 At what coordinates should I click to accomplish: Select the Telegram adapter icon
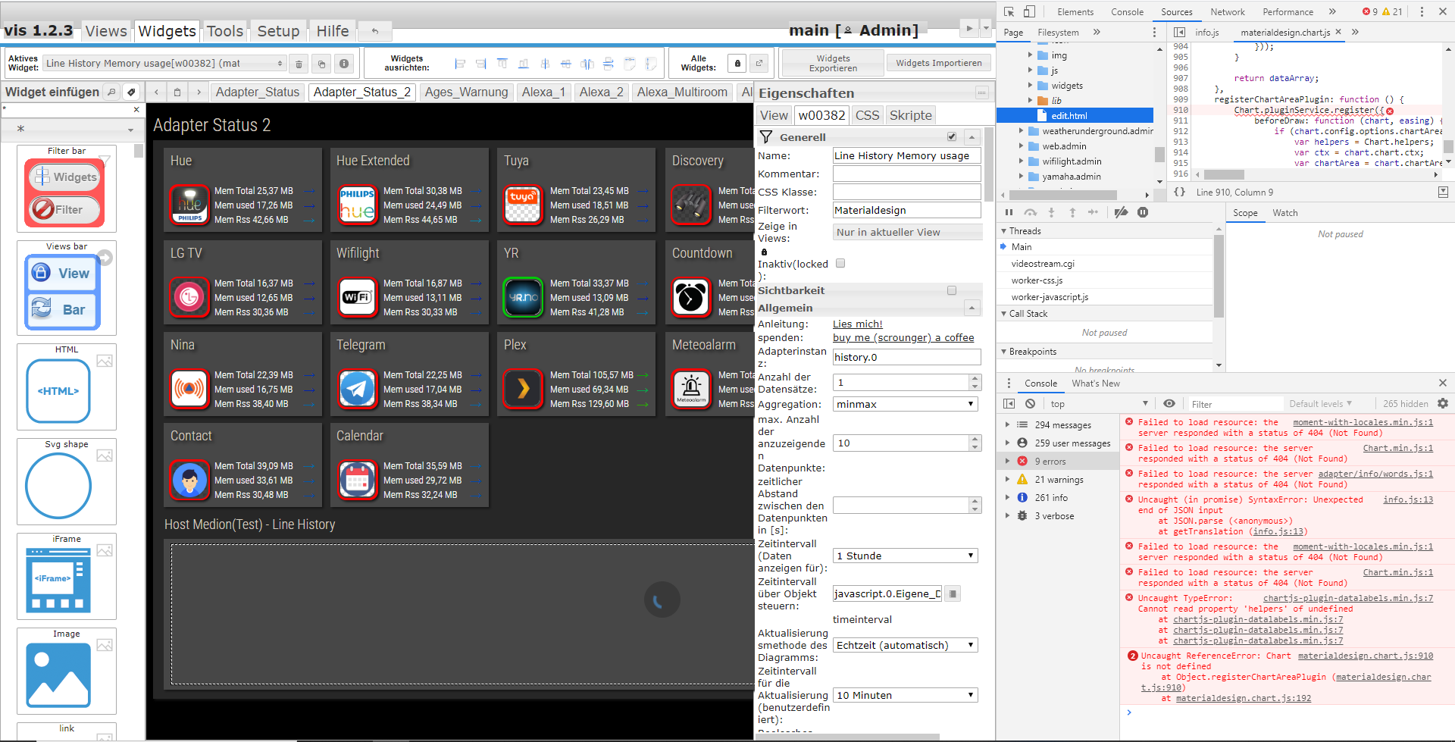(357, 389)
